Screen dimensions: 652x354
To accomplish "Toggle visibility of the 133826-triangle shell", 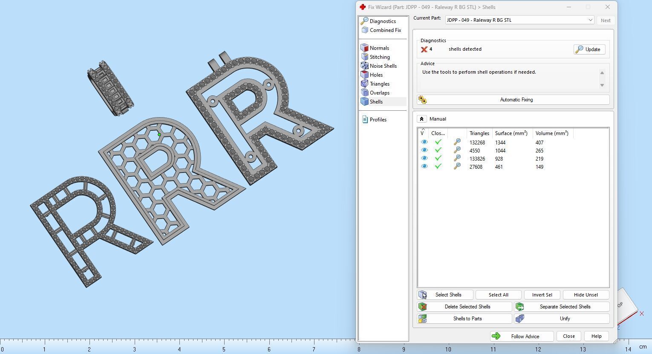I will pyautogui.click(x=424, y=158).
